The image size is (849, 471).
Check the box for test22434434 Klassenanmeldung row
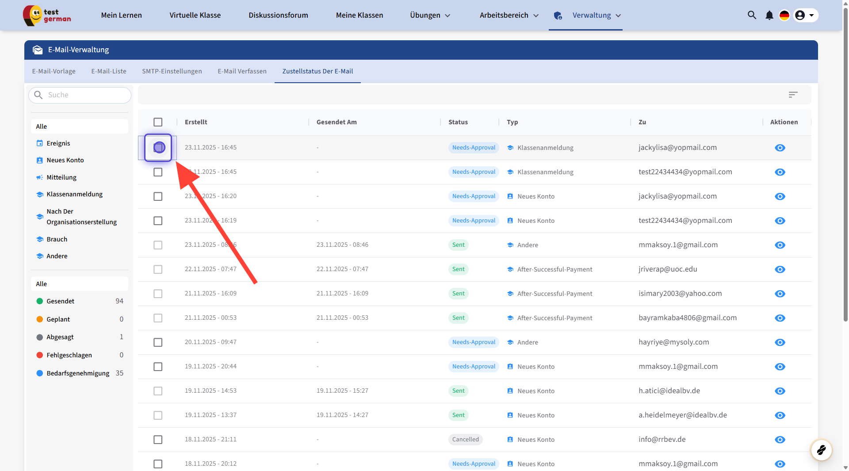pos(158,172)
